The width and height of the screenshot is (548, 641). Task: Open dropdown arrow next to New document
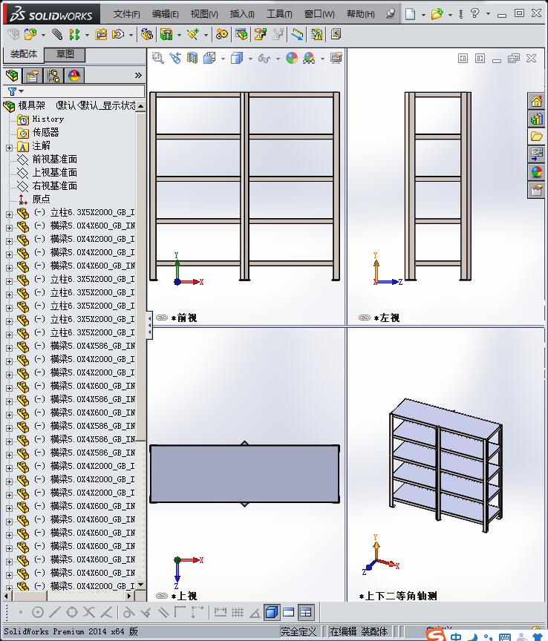pos(423,15)
